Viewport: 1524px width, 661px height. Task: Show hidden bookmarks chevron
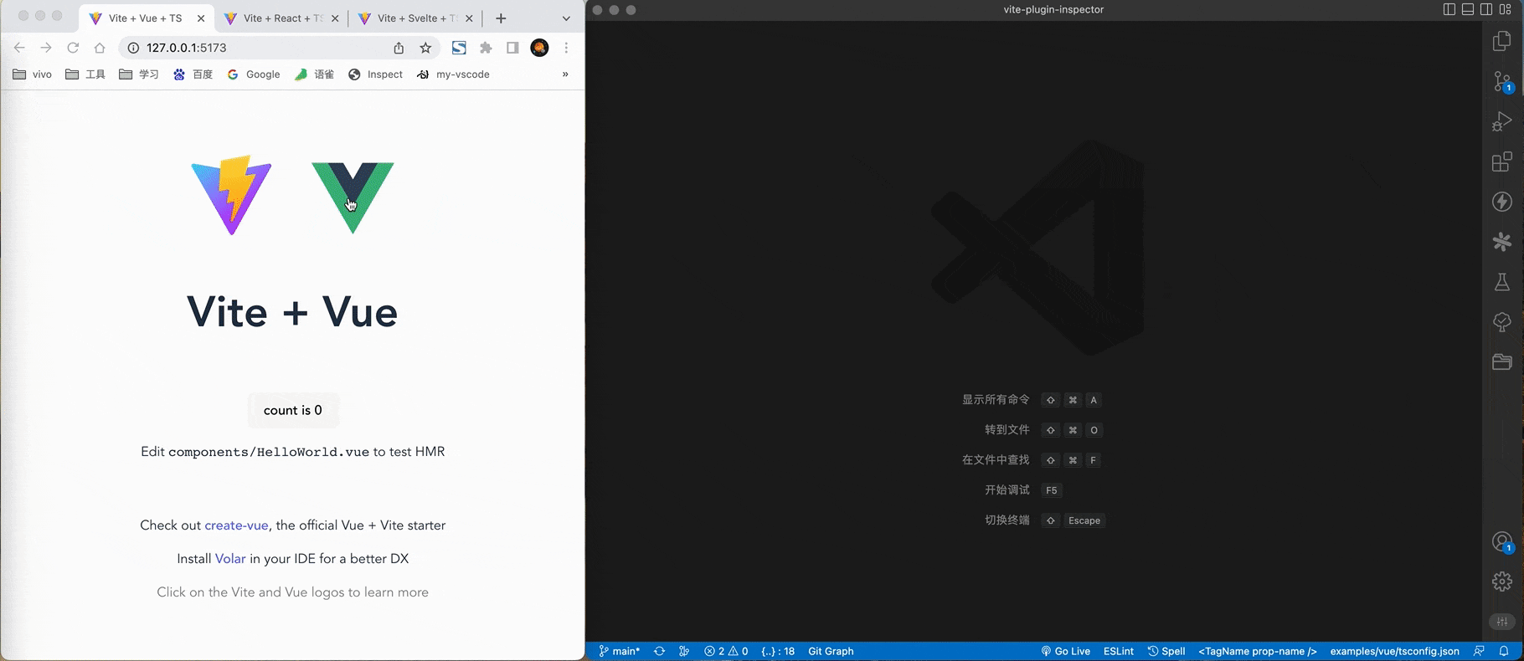[x=565, y=74]
